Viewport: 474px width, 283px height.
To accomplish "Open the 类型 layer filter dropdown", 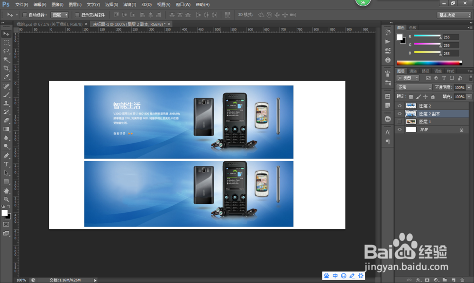I will (408, 78).
